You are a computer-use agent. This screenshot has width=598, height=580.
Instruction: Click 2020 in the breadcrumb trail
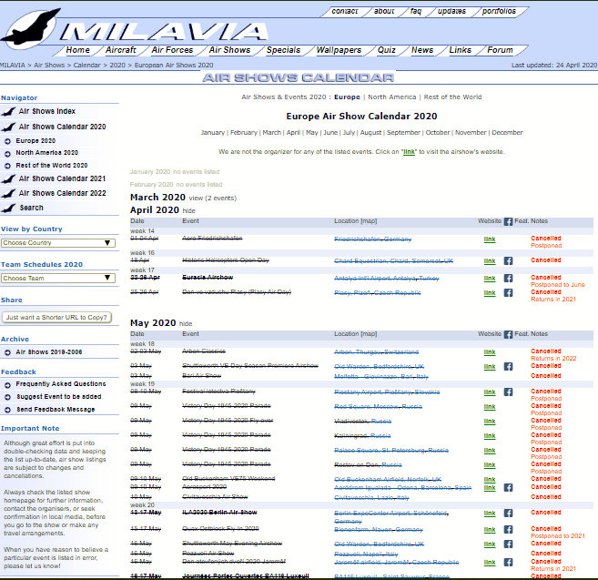pyautogui.click(x=117, y=66)
